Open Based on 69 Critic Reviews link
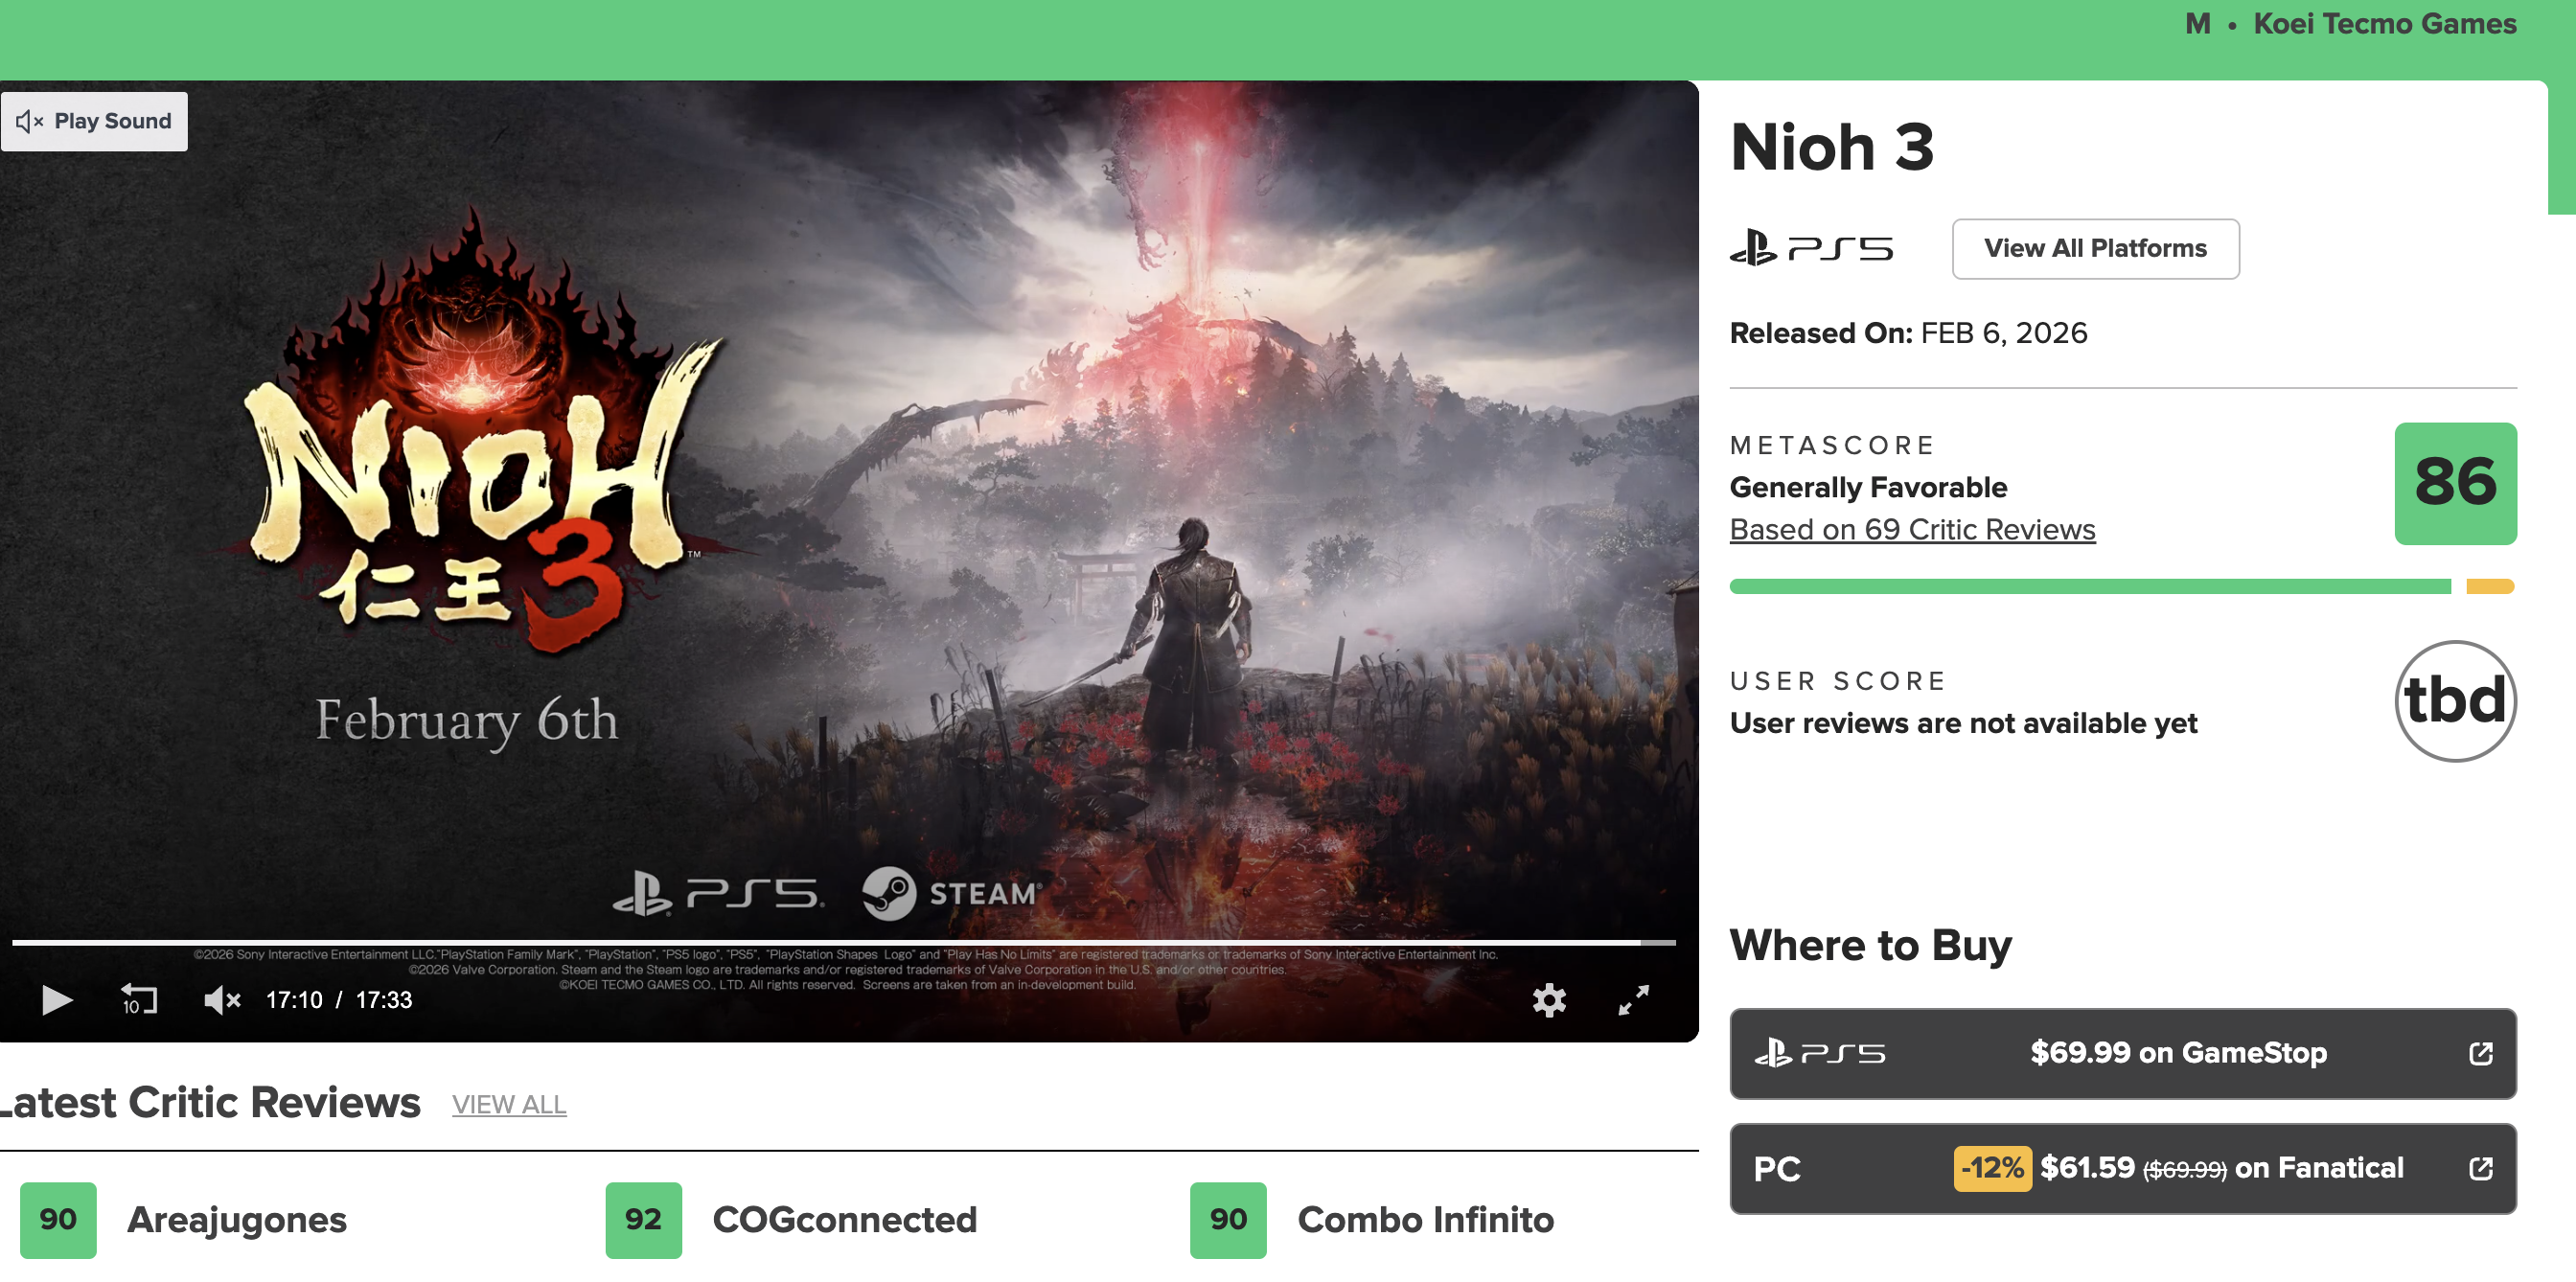2576x1282 pixels. coord(1912,529)
